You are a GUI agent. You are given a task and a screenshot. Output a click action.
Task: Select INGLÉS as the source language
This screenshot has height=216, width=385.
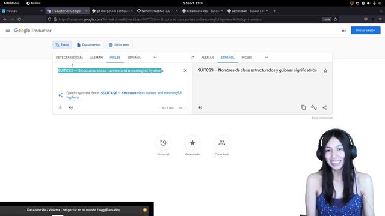[115, 58]
